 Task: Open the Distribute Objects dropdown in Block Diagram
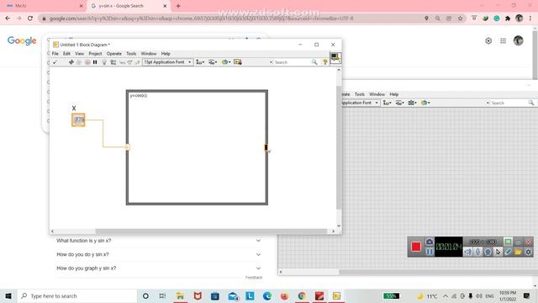point(213,62)
